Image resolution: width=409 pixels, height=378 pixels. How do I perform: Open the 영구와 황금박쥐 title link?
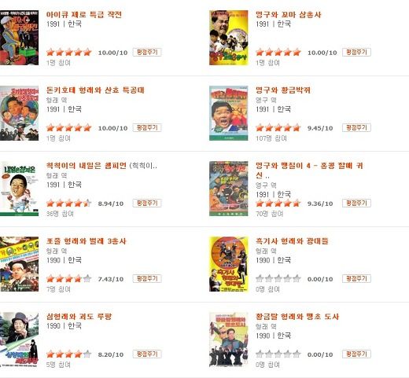coord(283,90)
